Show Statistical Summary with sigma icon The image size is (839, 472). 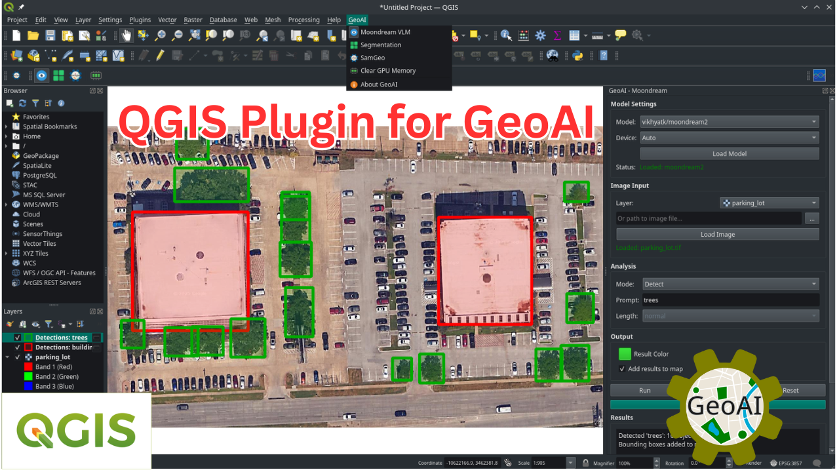pos(558,35)
